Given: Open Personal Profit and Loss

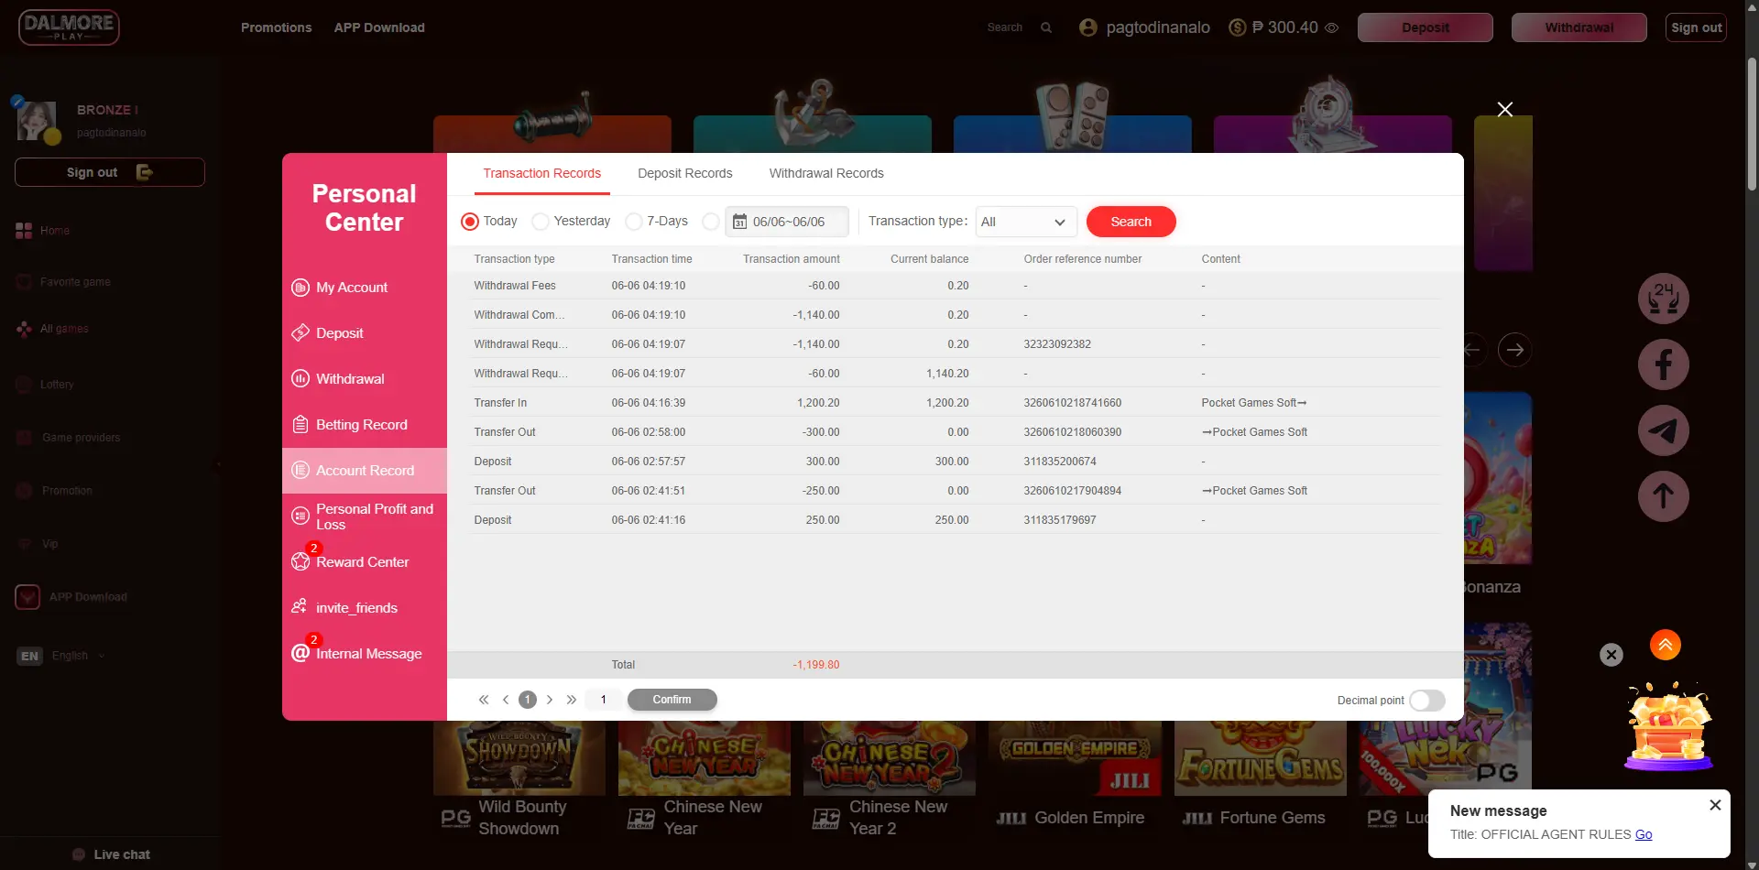Looking at the screenshot, I should [x=365, y=517].
